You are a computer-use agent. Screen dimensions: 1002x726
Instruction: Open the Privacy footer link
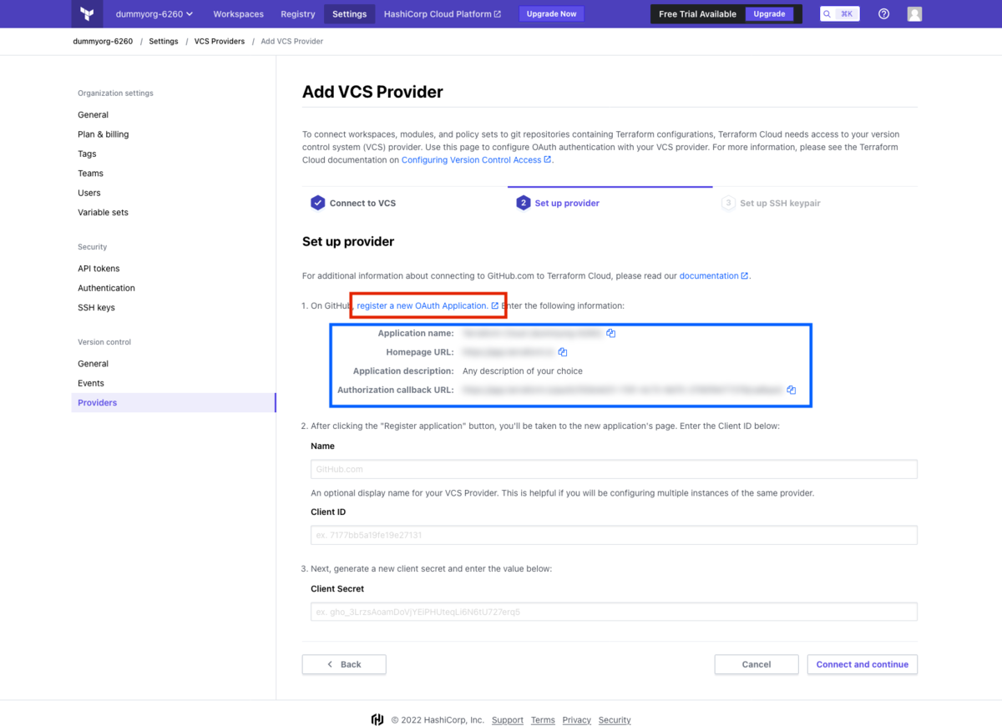tap(577, 720)
